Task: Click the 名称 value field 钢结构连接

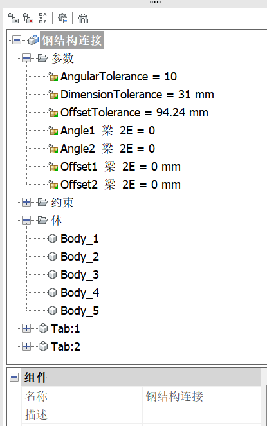Action: click(201, 396)
